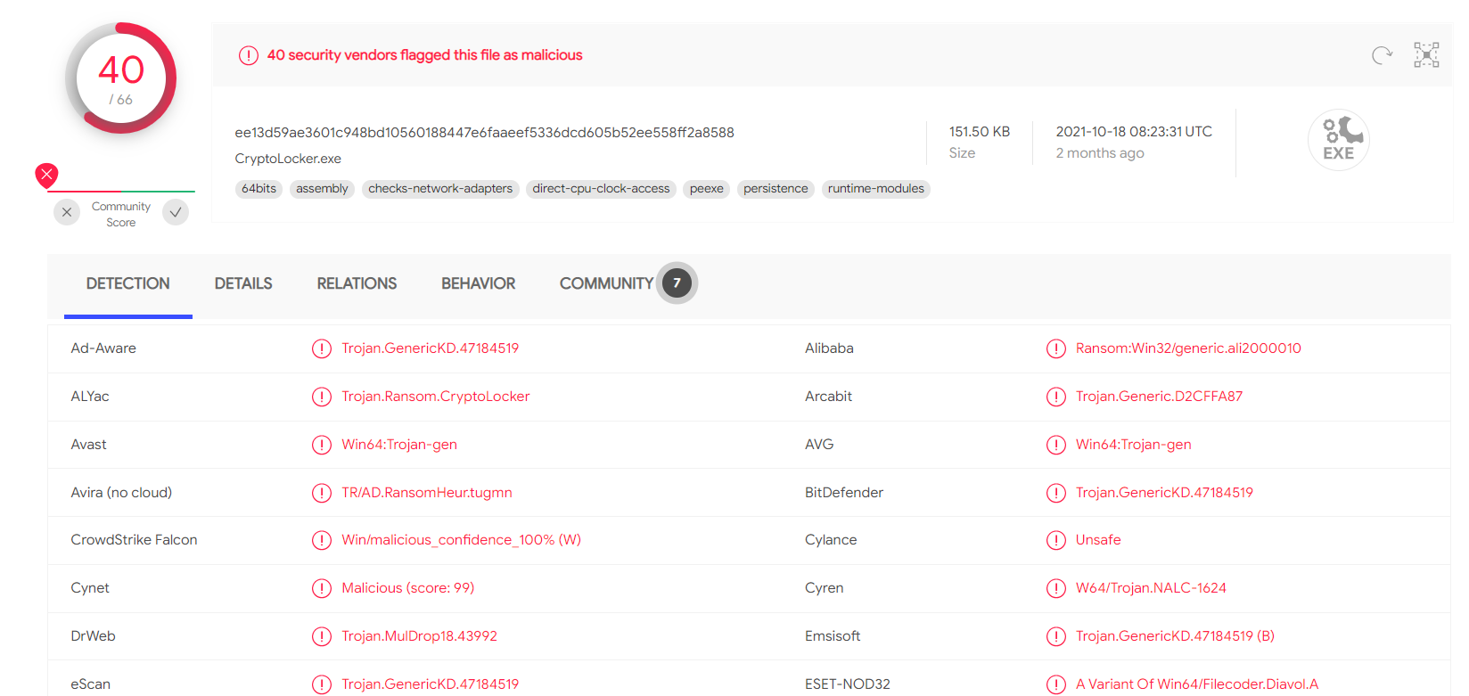Click the '2 months ago' text
The width and height of the screenshot is (1469, 696).
point(1100,153)
